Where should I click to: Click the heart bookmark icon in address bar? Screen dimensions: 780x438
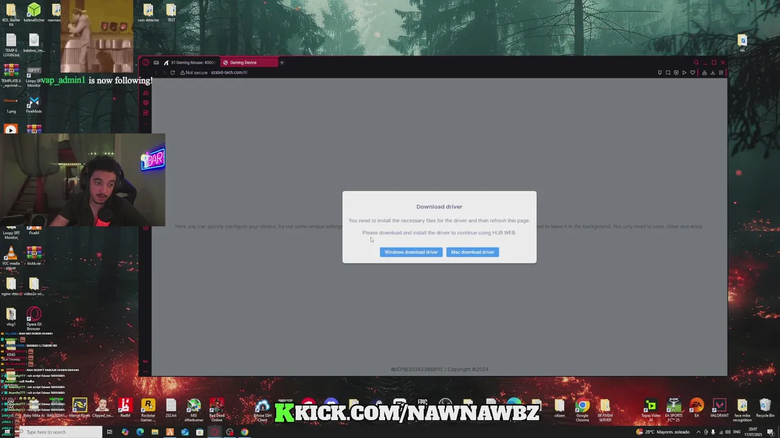click(692, 72)
